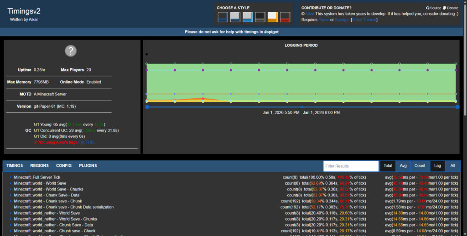Click the MOTD text 'A Minecraft Server'

pos(50,95)
